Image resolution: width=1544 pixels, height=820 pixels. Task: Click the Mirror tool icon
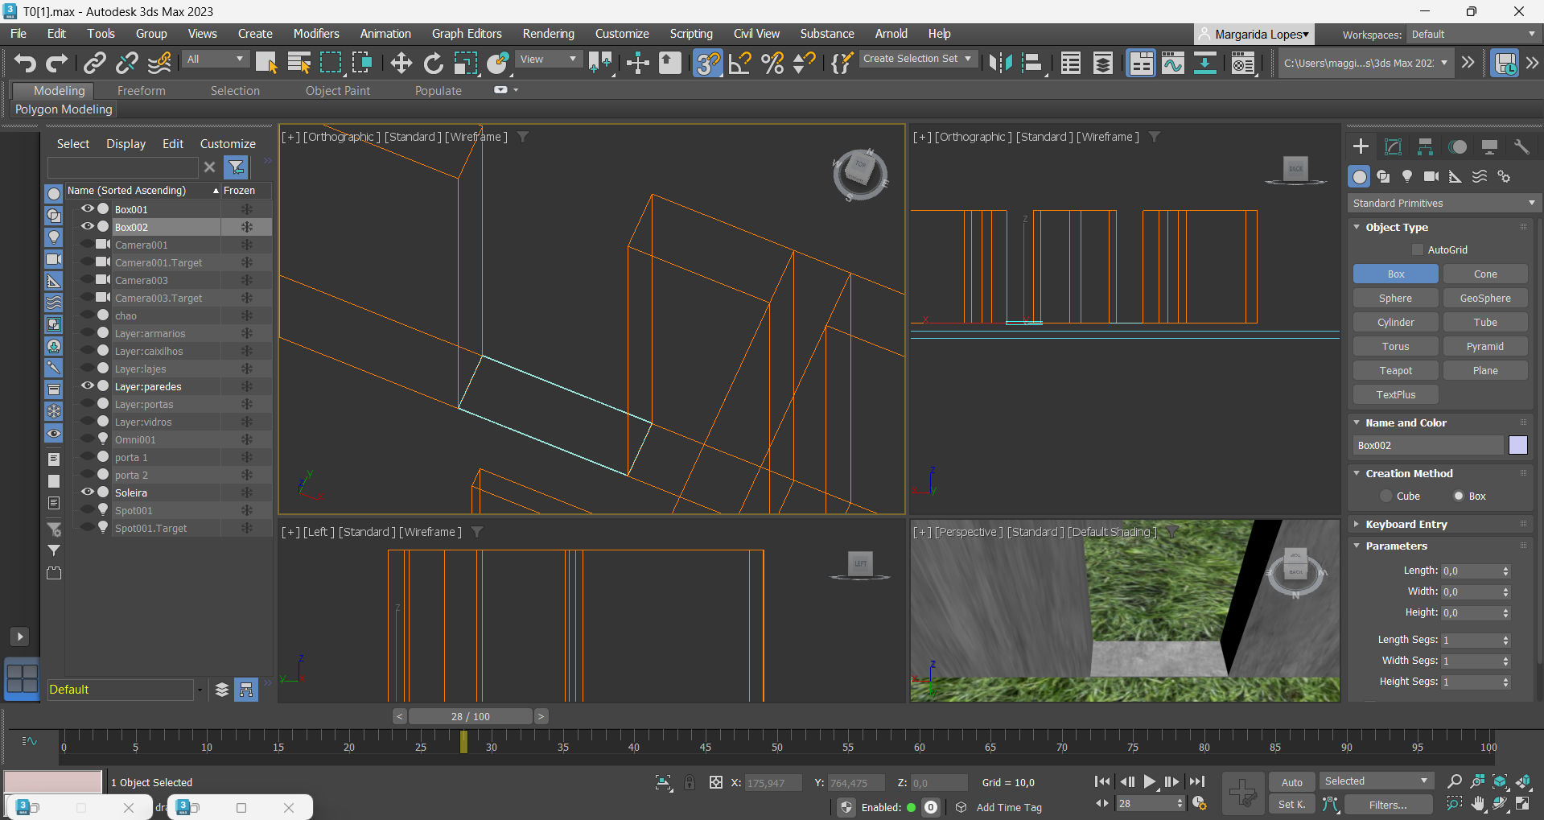click(x=1000, y=63)
